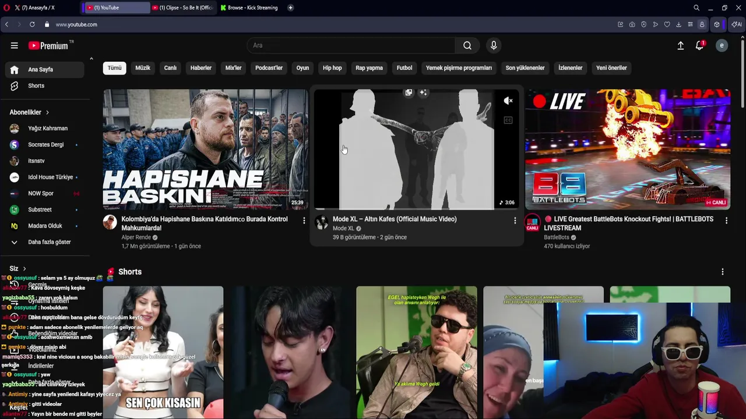Expand Daha fazla göster subscriptions
Viewport: 746px width, 419px height.
[45, 242]
